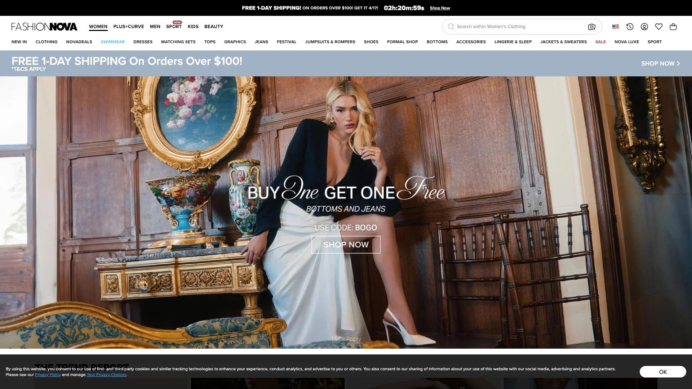Switch to the Plus+Curve tab
Screen dimensions: 692x389
click(x=129, y=27)
